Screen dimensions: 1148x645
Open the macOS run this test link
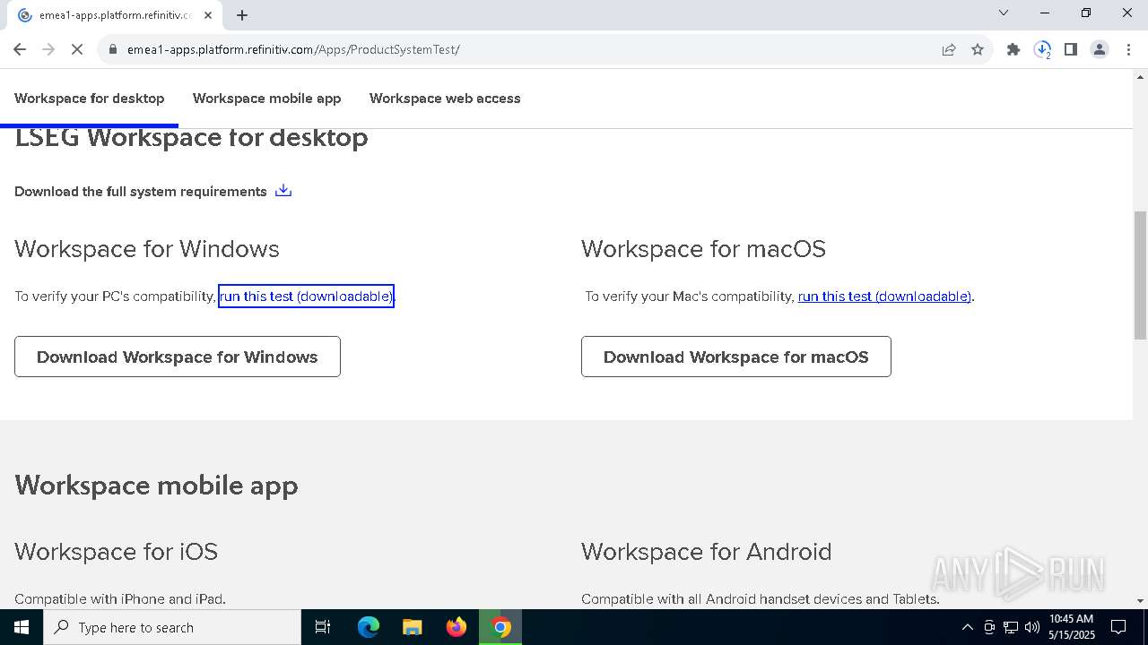tap(884, 296)
